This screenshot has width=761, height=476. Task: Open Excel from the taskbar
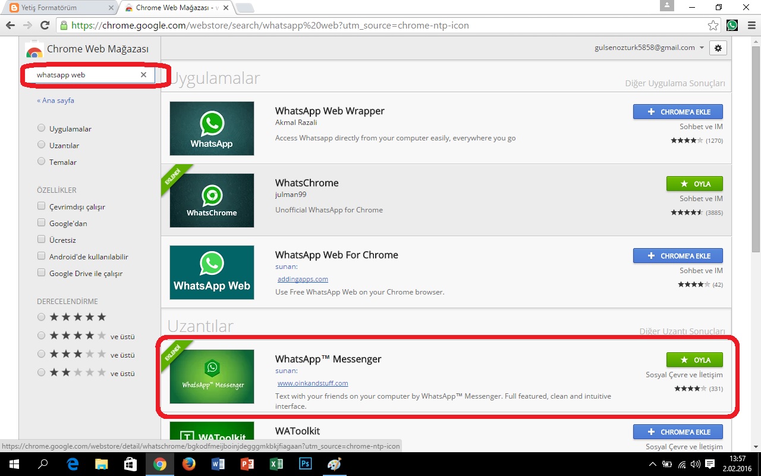(276, 464)
